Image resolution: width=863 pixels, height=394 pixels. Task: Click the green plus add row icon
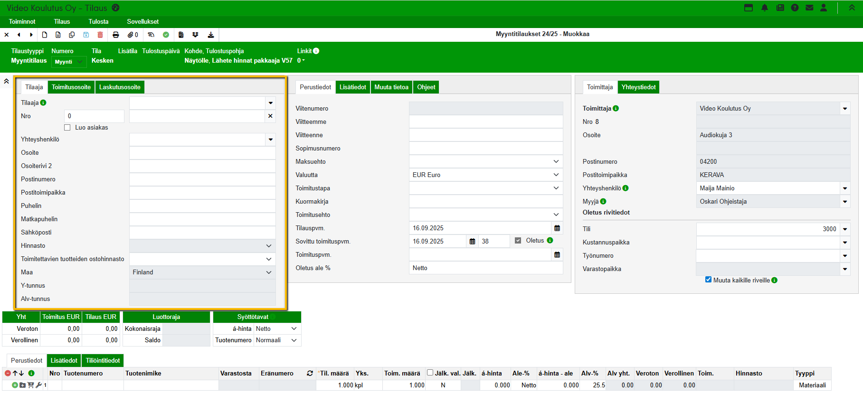click(15, 385)
